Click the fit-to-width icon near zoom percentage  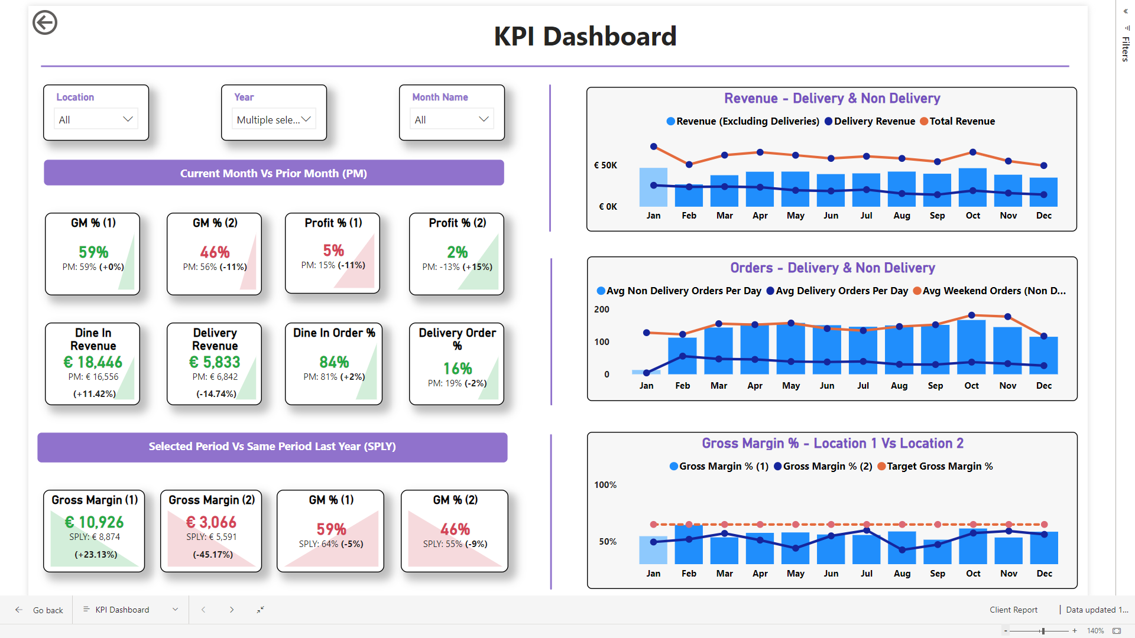point(1120,631)
